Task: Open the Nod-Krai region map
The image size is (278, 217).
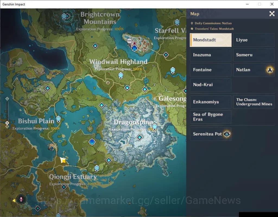Action: click(210, 85)
